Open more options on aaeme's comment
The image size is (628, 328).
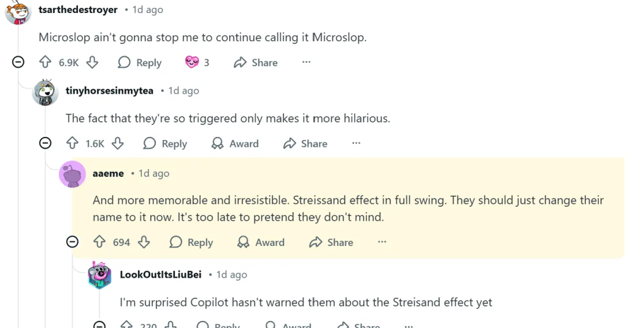click(382, 241)
